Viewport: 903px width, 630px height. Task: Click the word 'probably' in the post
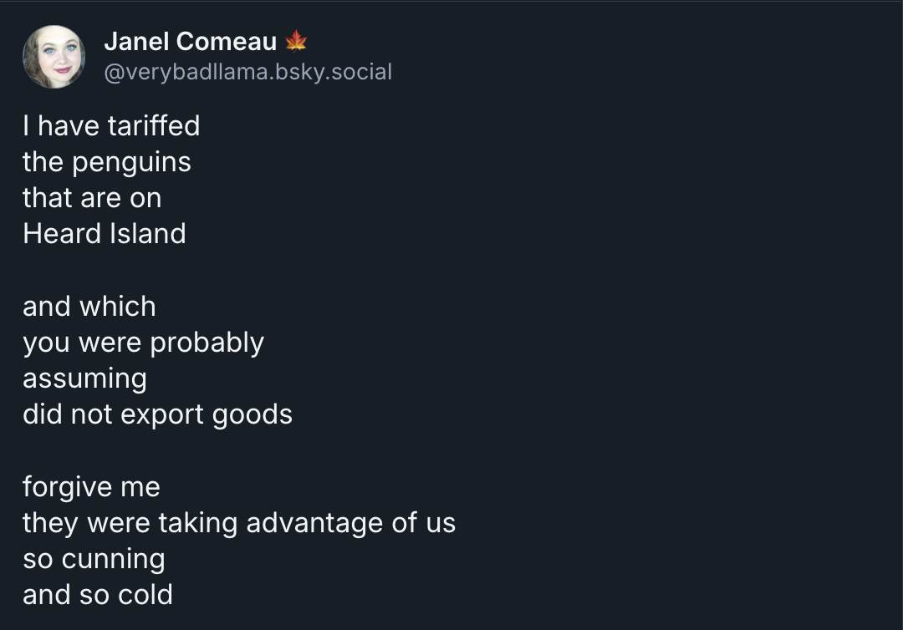pos(207,343)
